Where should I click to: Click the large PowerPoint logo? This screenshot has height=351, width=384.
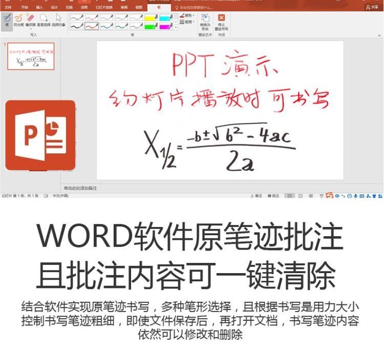(x=40, y=135)
